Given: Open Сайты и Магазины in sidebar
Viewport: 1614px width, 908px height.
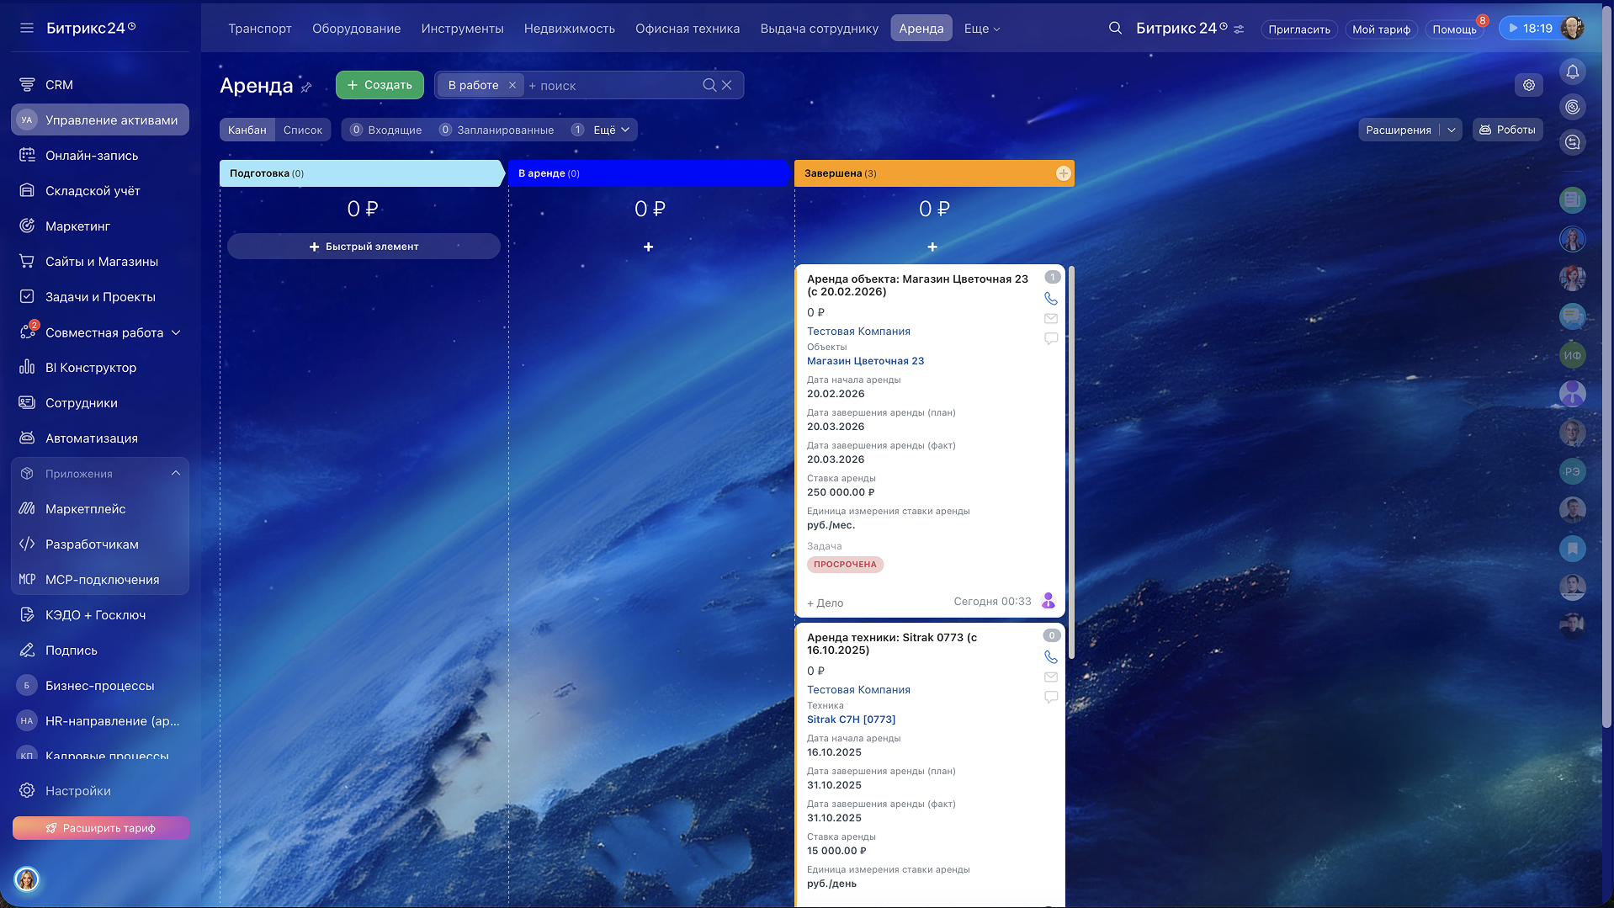Looking at the screenshot, I should (x=100, y=262).
